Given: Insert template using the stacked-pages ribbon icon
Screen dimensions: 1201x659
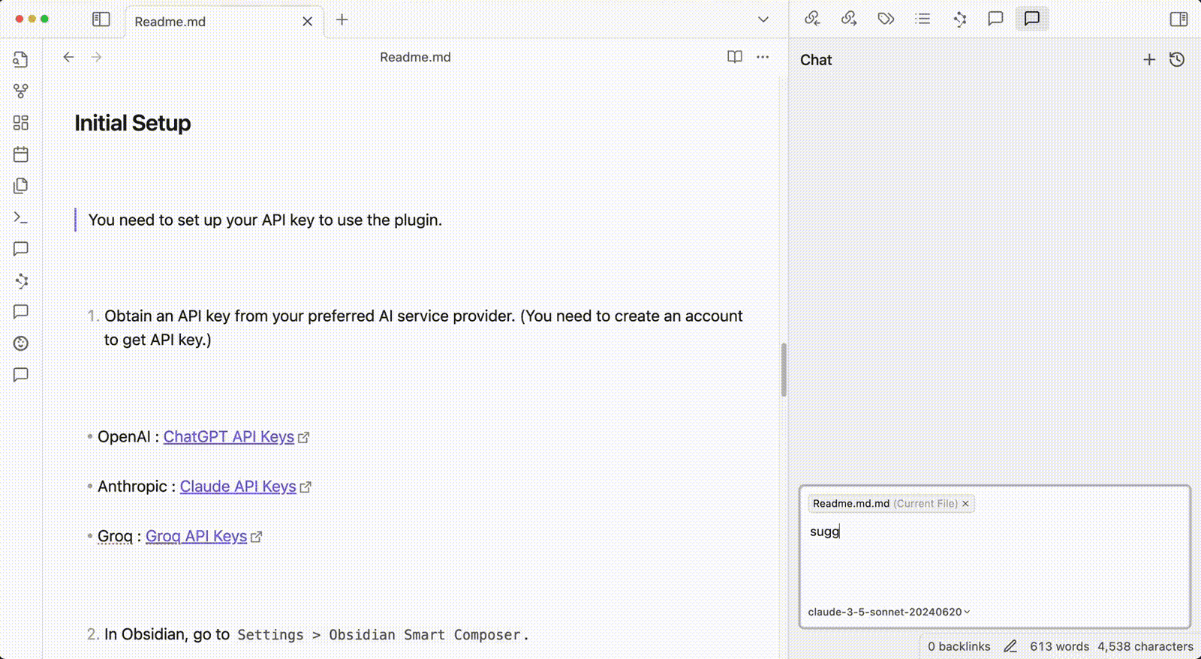Looking at the screenshot, I should coord(21,185).
